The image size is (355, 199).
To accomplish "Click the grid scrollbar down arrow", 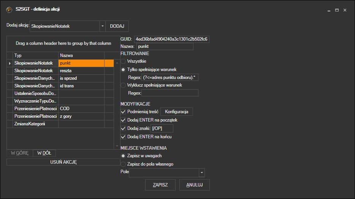I will point(117,146).
